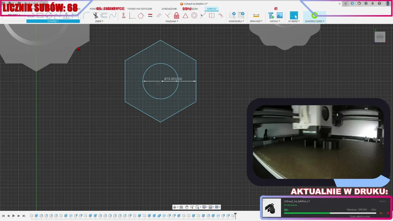Expand the KONFIGURUJ dropdown
Image resolution: width=393 pixels, height=221 pixels.
236,21
